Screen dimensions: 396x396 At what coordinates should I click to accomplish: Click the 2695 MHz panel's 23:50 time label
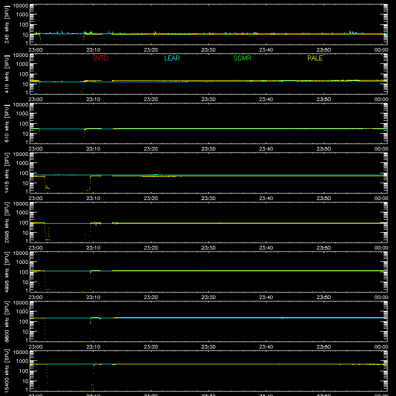[324, 248]
